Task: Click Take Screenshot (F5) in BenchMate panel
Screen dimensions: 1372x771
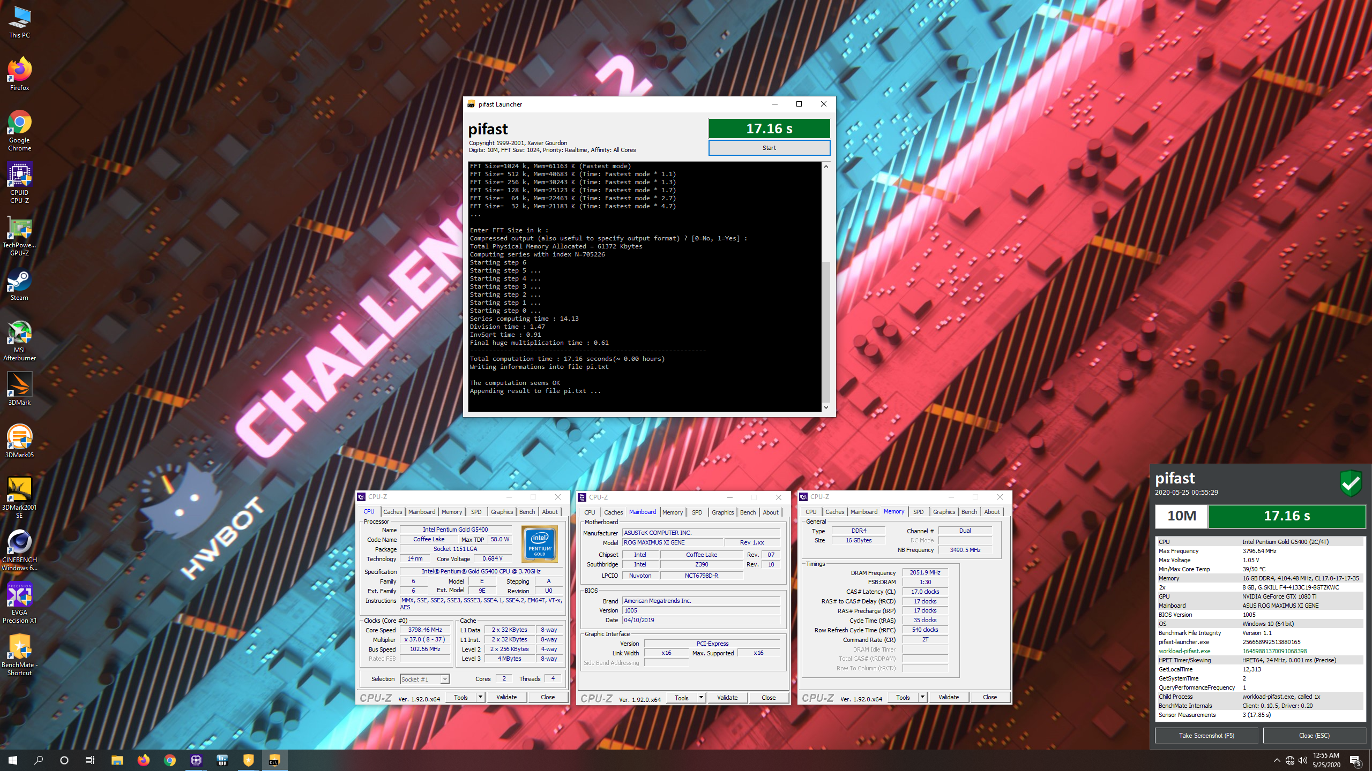Action: [x=1206, y=736]
